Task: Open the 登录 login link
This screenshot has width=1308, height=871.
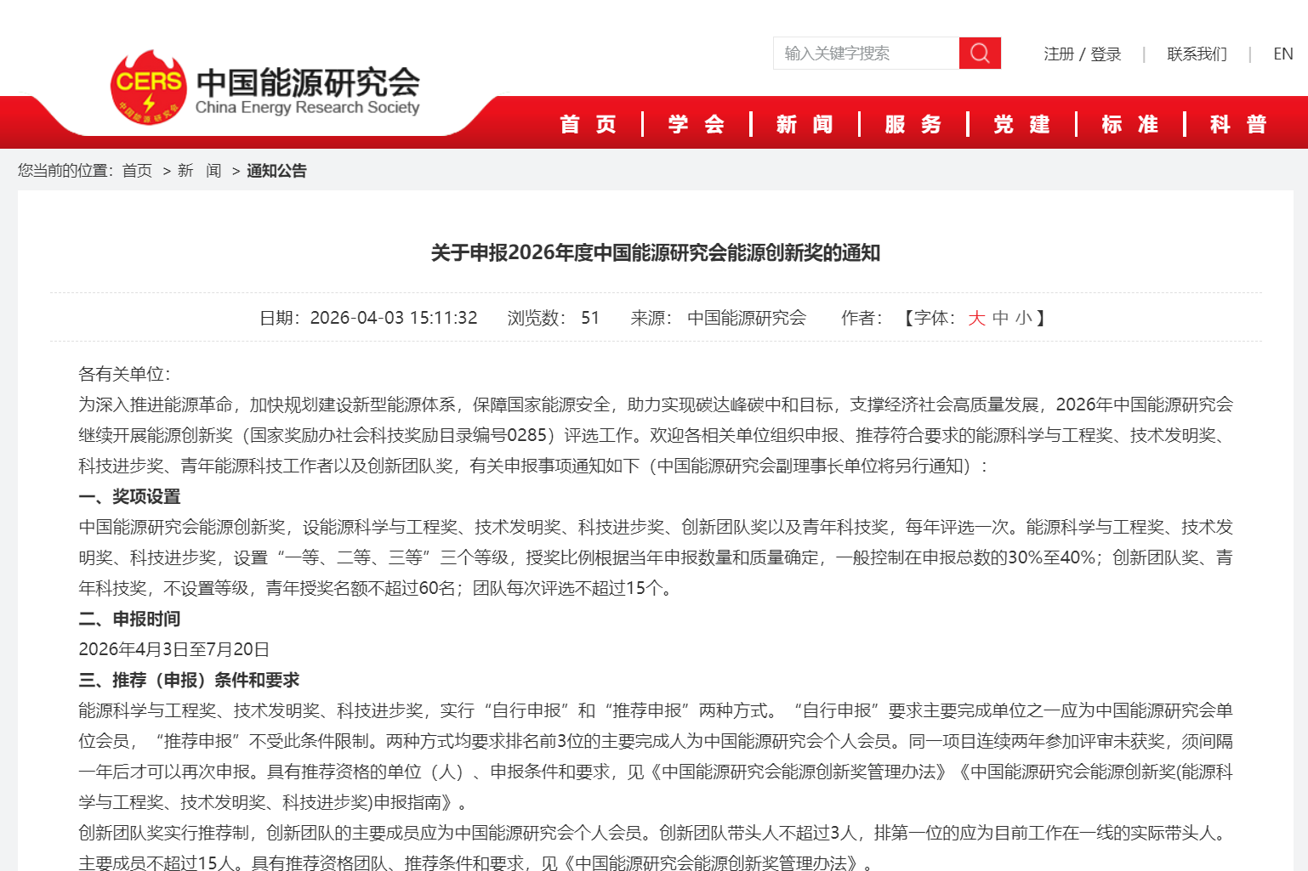Action: click(1106, 54)
